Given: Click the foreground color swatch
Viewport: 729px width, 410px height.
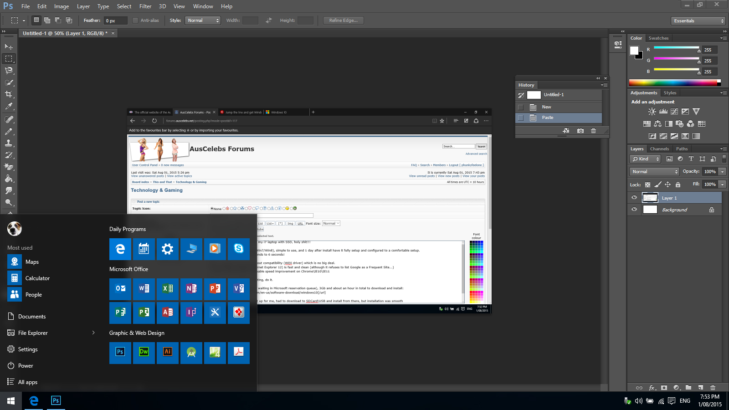Looking at the screenshot, I should [x=634, y=51].
